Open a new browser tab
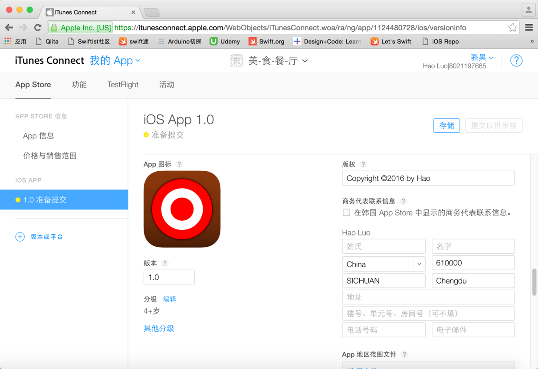Screen dimensions: 538x369 tap(151, 12)
